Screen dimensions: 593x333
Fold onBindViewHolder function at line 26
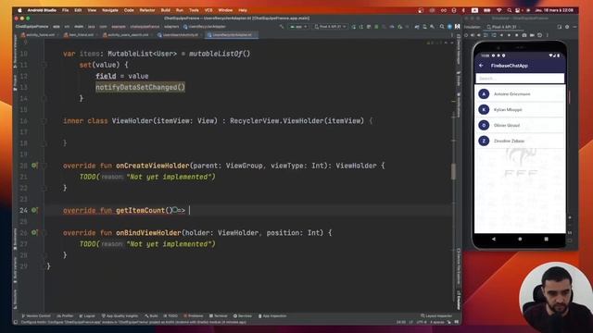click(44, 232)
